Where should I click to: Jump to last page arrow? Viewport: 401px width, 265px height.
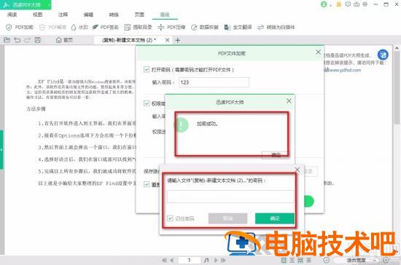[x=223, y=260]
